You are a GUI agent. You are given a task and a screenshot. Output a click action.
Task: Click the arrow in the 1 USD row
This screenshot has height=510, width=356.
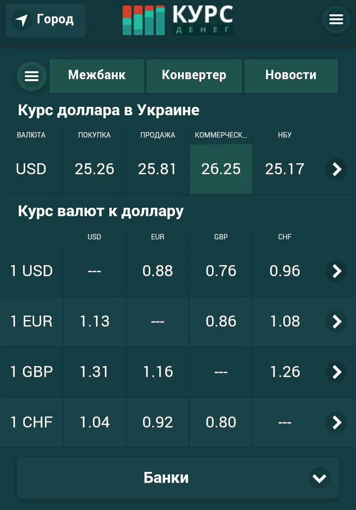click(x=336, y=271)
